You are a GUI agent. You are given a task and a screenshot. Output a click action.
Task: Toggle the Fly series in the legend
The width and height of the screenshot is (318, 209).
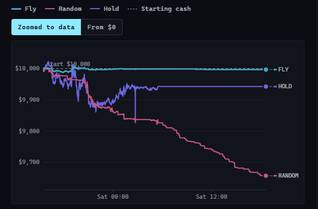[x=24, y=9]
